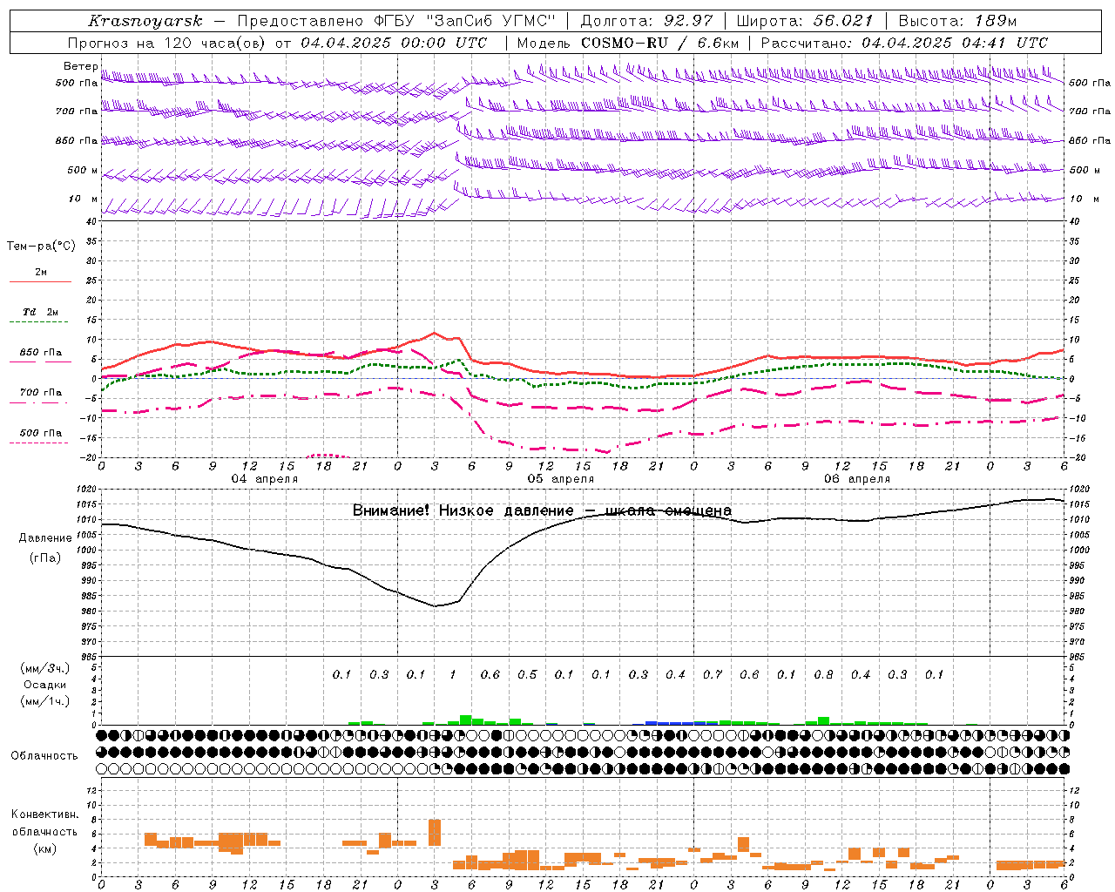1115x892 pixels.
Task: Click the 'Td 2м' dew point legend entry
Action: point(40,311)
